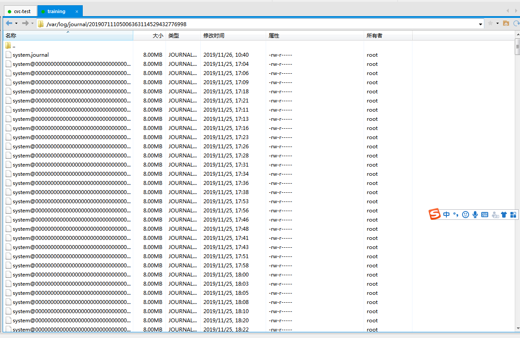Viewport: 520px width, 338px height.
Task: Toggle Chinese/English input with the 中 icon
Action: [446, 214]
